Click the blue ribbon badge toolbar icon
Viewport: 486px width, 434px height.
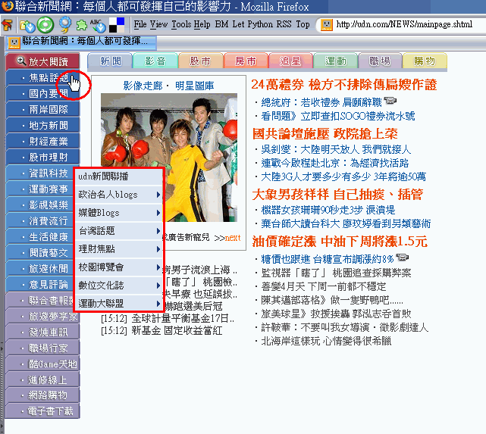[64, 25]
